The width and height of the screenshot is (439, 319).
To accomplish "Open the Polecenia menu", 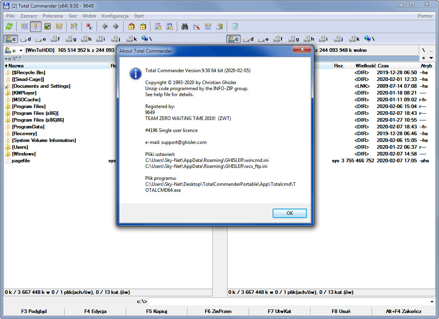I will 53,16.
